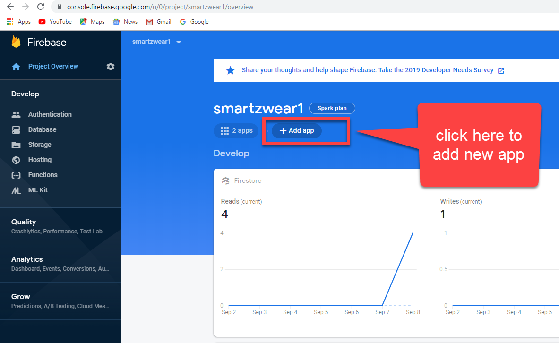Click the Develop sidebar section header

[x=25, y=94]
